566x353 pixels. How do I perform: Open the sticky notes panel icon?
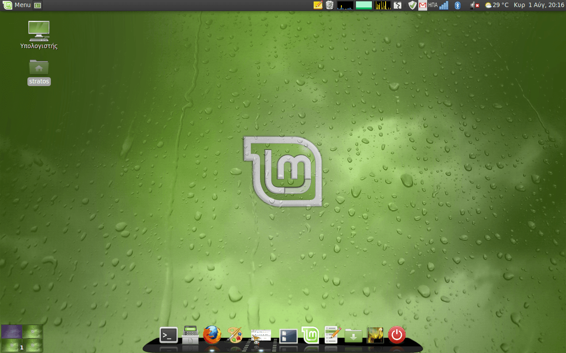(317, 5)
